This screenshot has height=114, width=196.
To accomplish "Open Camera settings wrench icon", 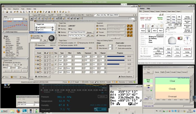I will pyautogui.click(x=128, y=26).
